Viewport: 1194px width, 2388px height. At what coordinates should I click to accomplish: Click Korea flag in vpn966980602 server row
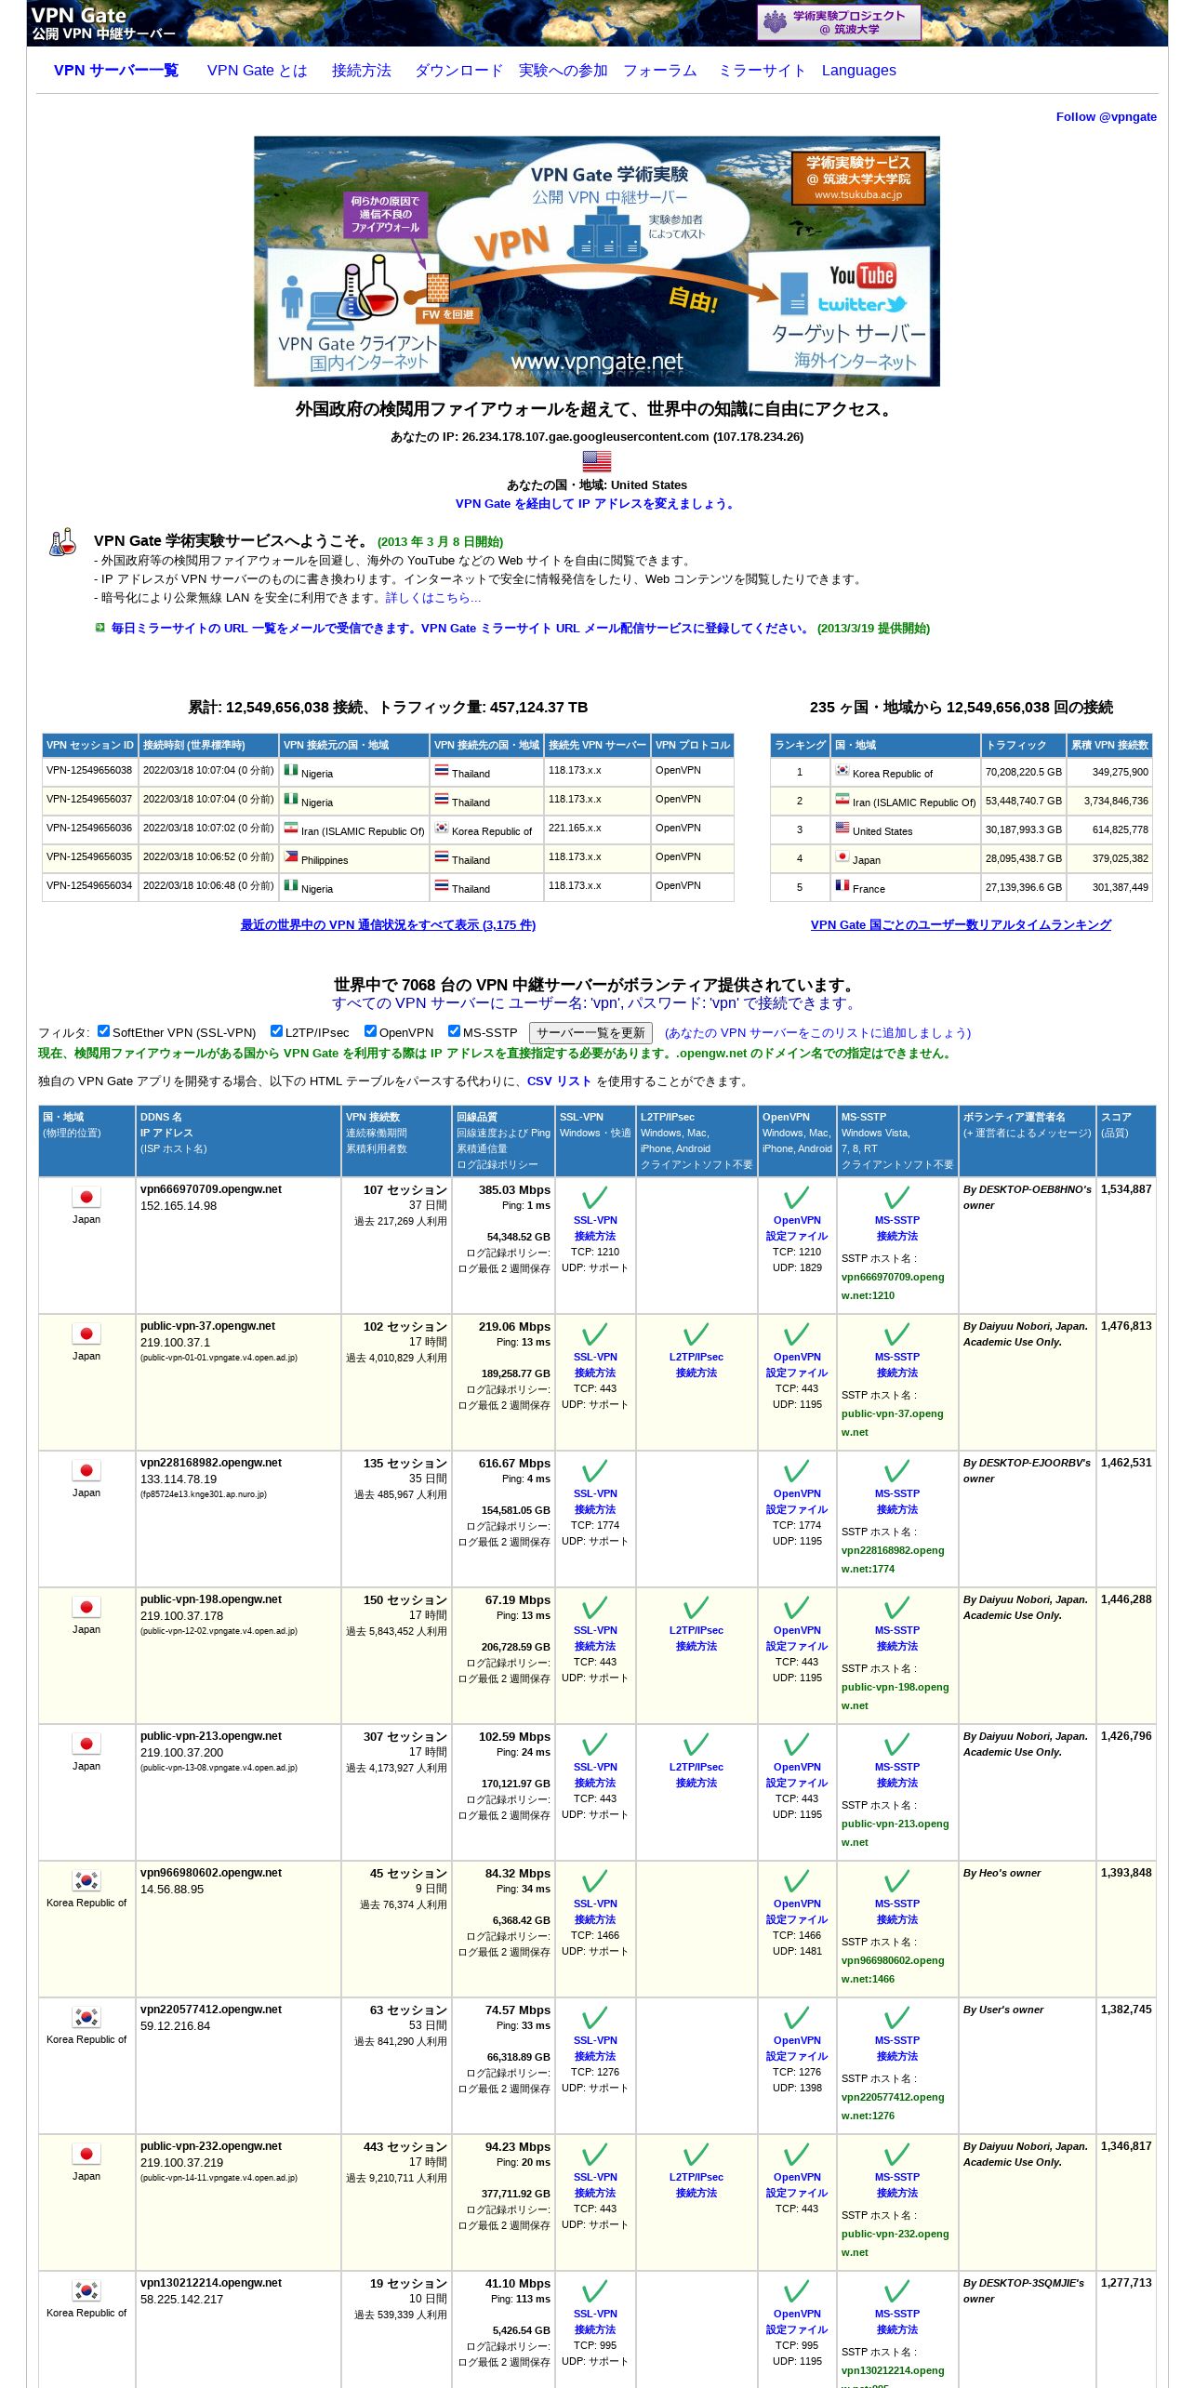point(86,1880)
